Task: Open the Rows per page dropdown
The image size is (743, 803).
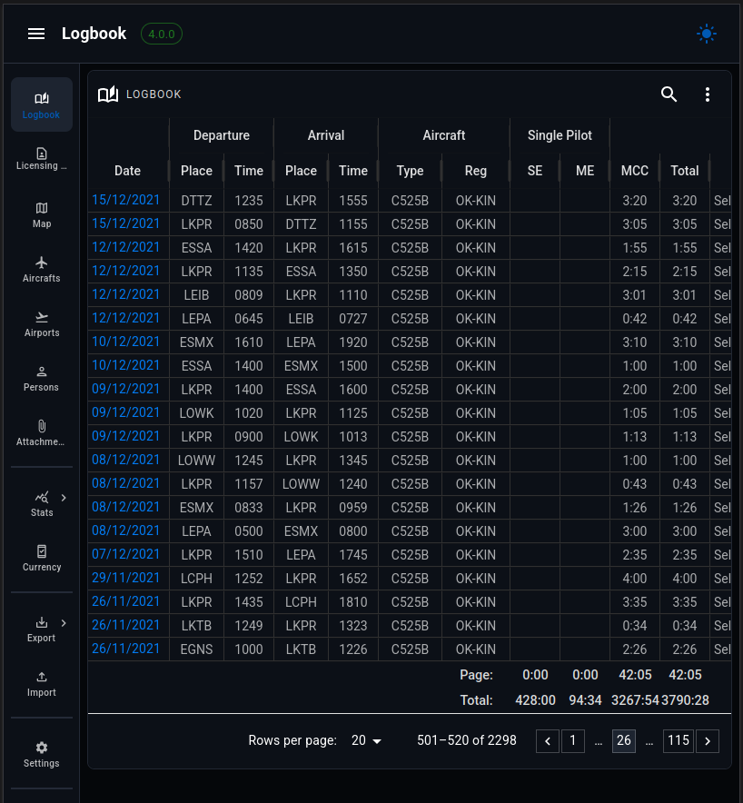Action: click(366, 740)
